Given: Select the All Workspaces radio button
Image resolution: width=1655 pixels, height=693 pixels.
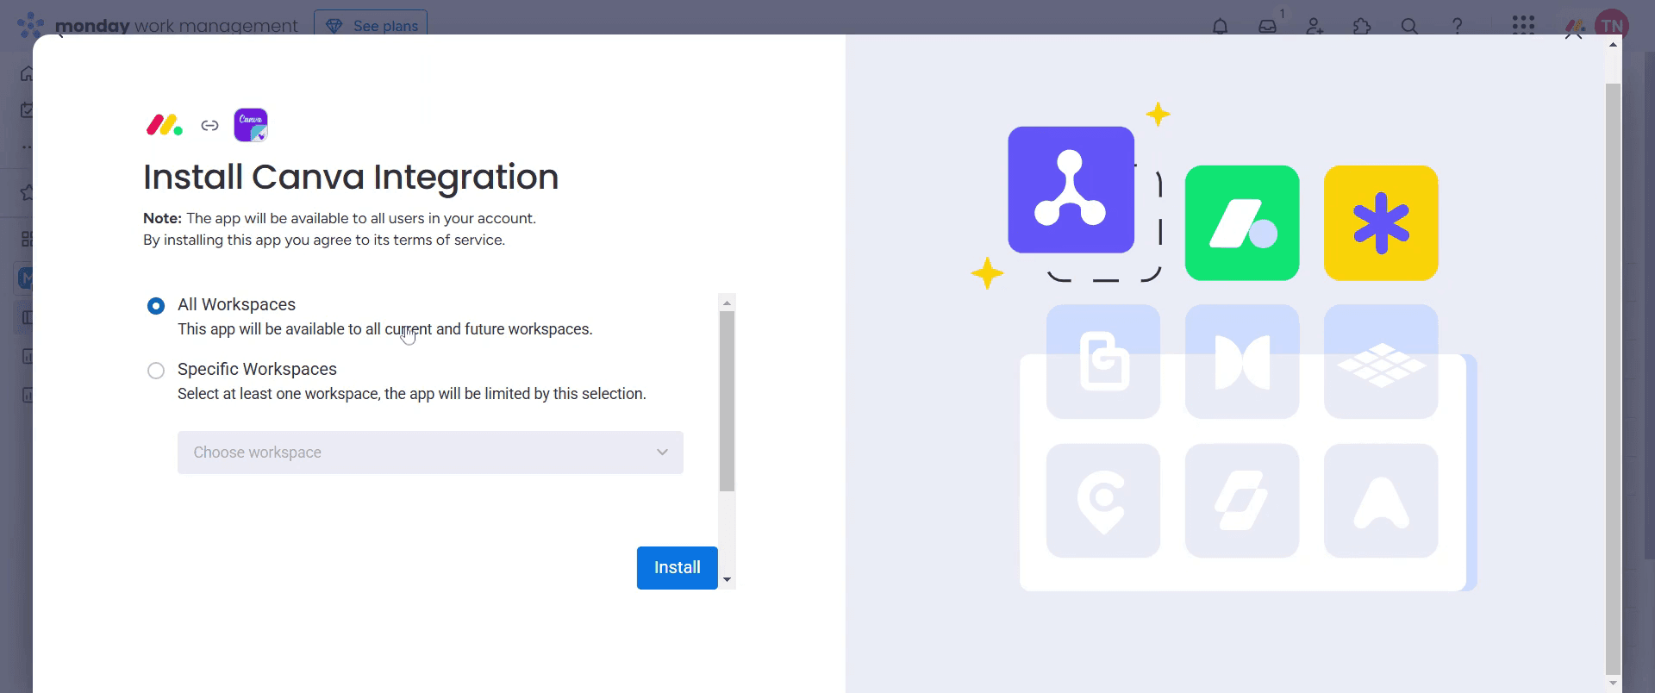Looking at the screenshot, I should coord(156,306).
